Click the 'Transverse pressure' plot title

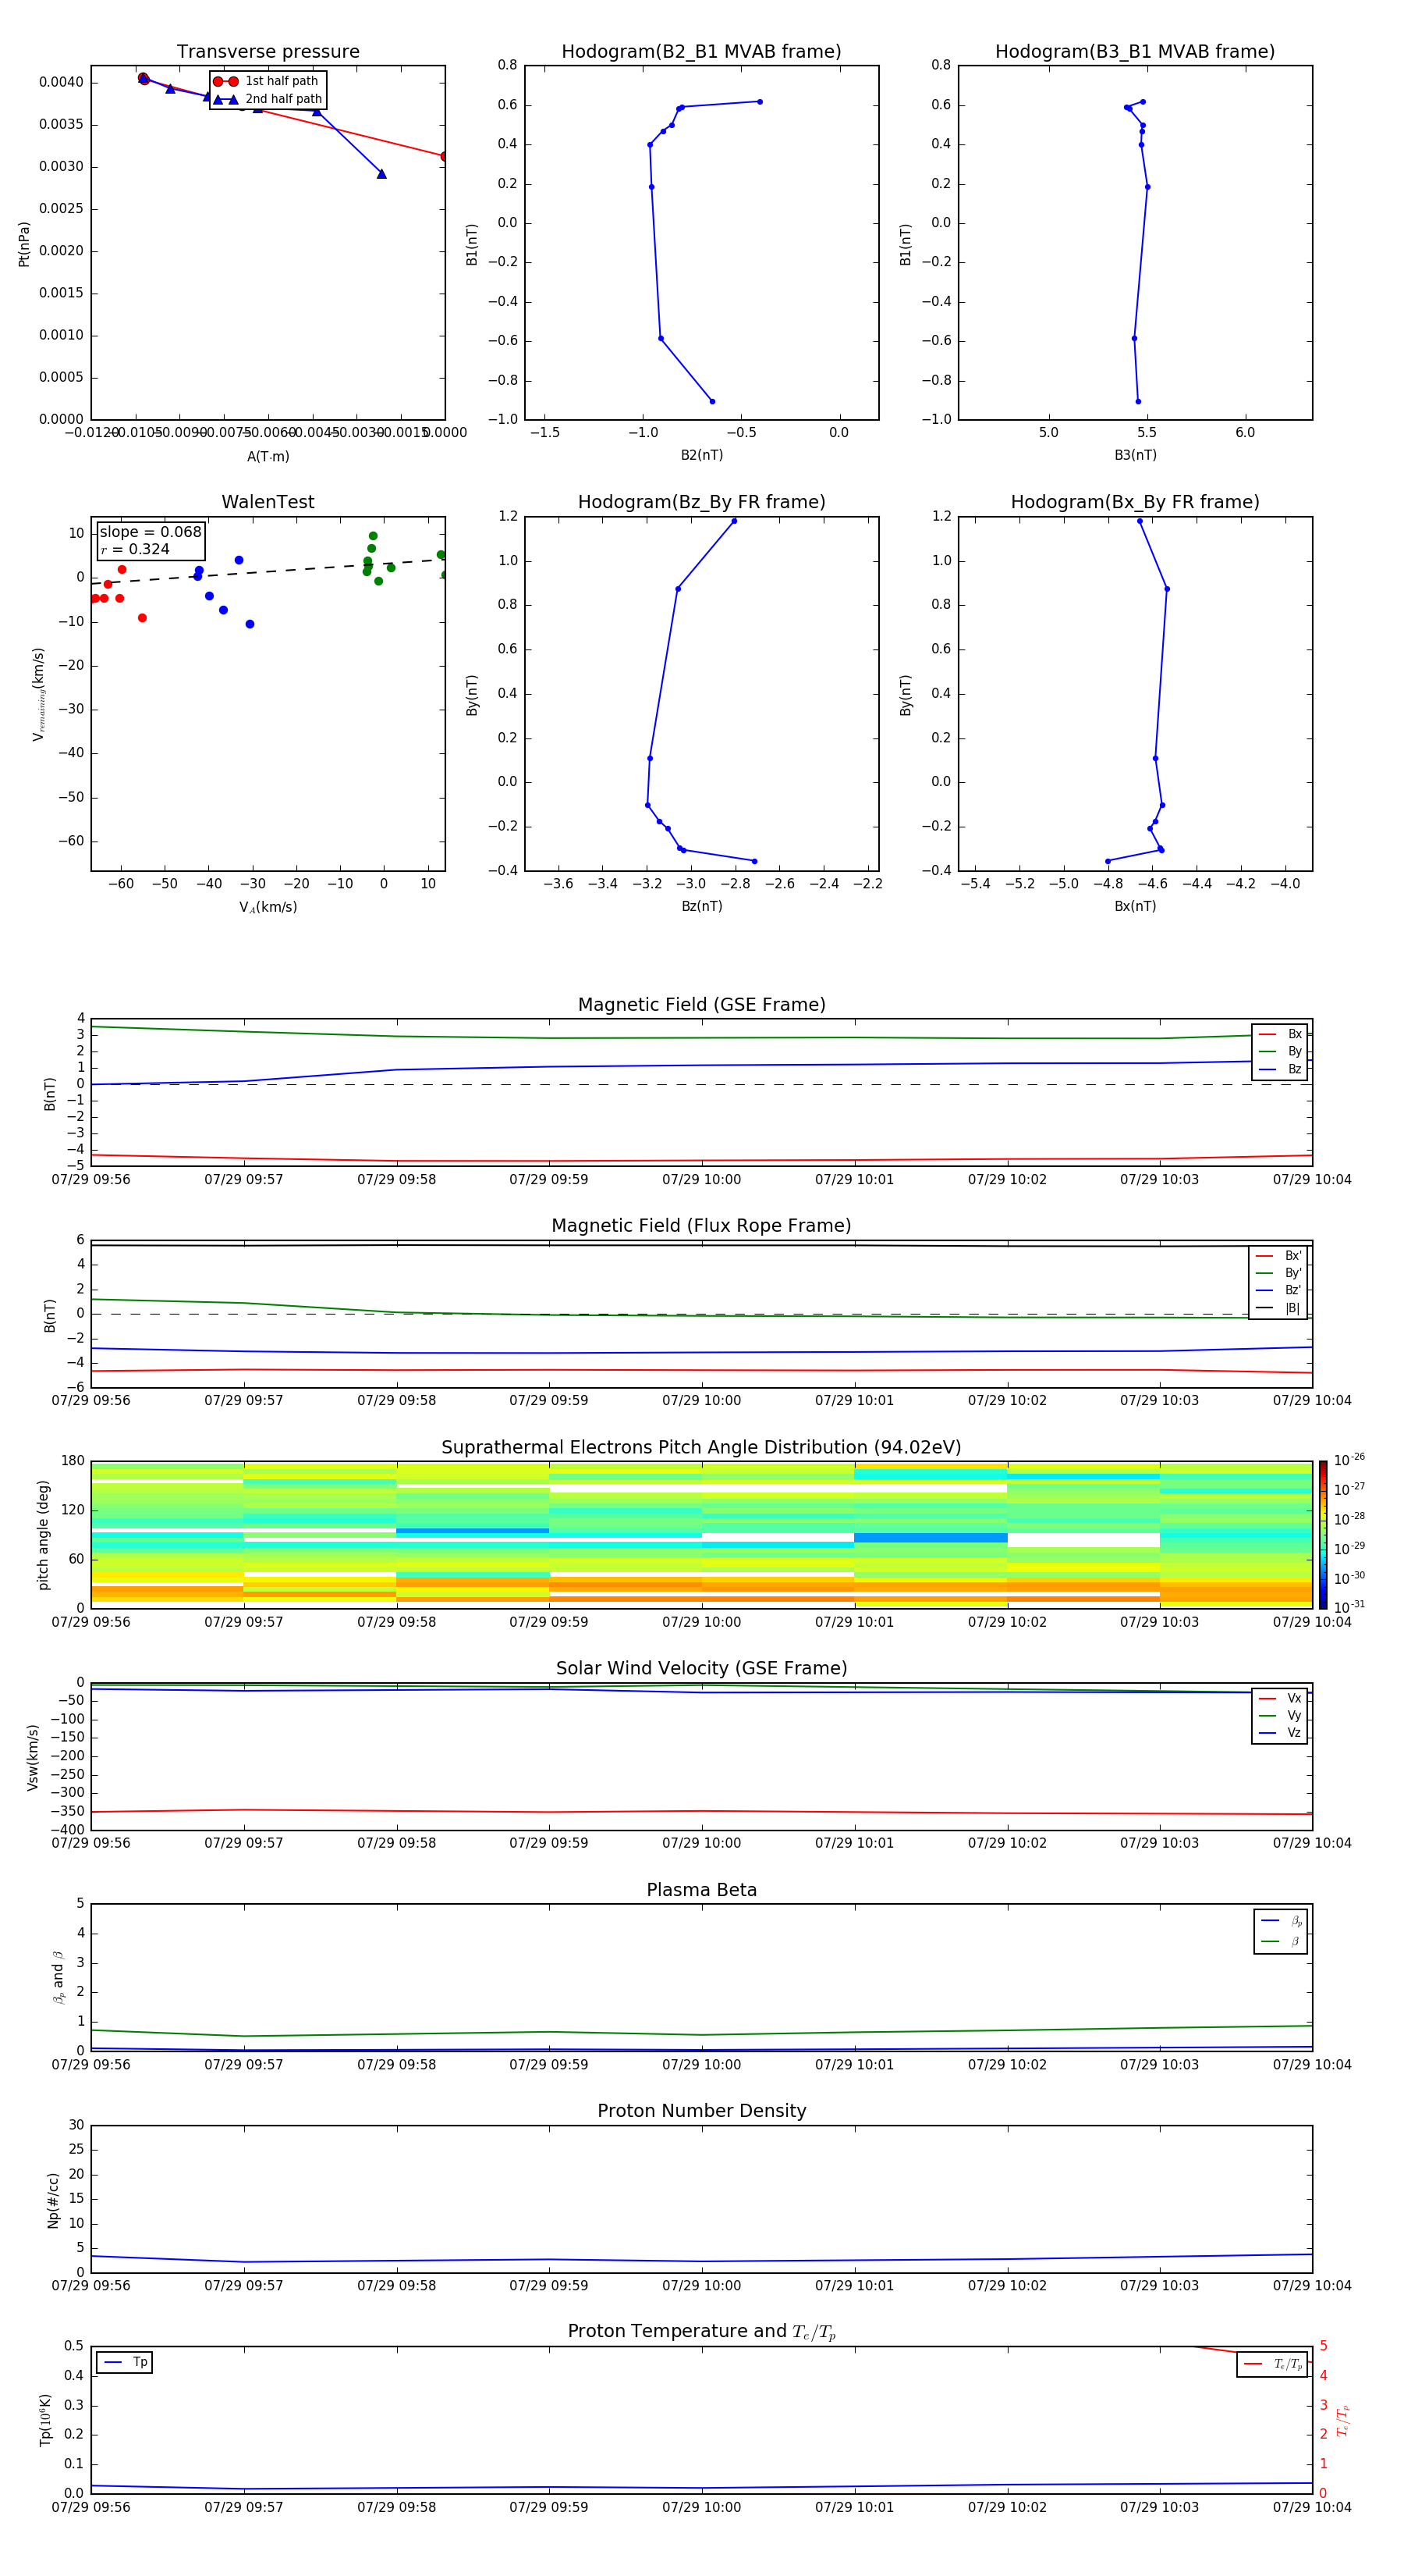click(x=268, y=52)
